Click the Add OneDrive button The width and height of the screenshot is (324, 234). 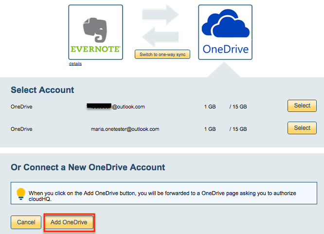(x=69, y=222)
